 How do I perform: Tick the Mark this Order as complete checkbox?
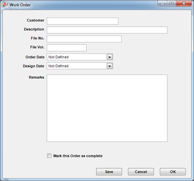pos(49,156)
